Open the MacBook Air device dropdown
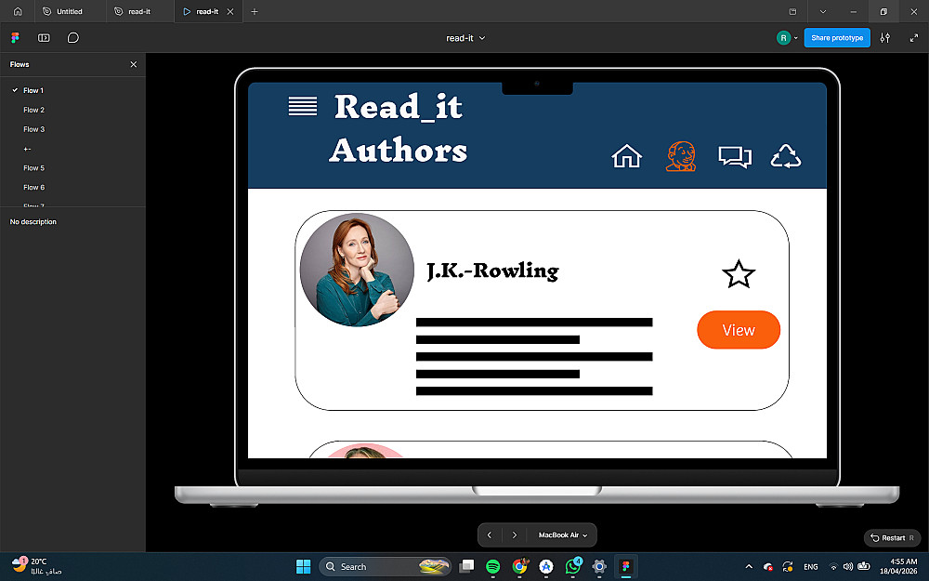This screenshot has height=581, width=929. tap(562, 535)
